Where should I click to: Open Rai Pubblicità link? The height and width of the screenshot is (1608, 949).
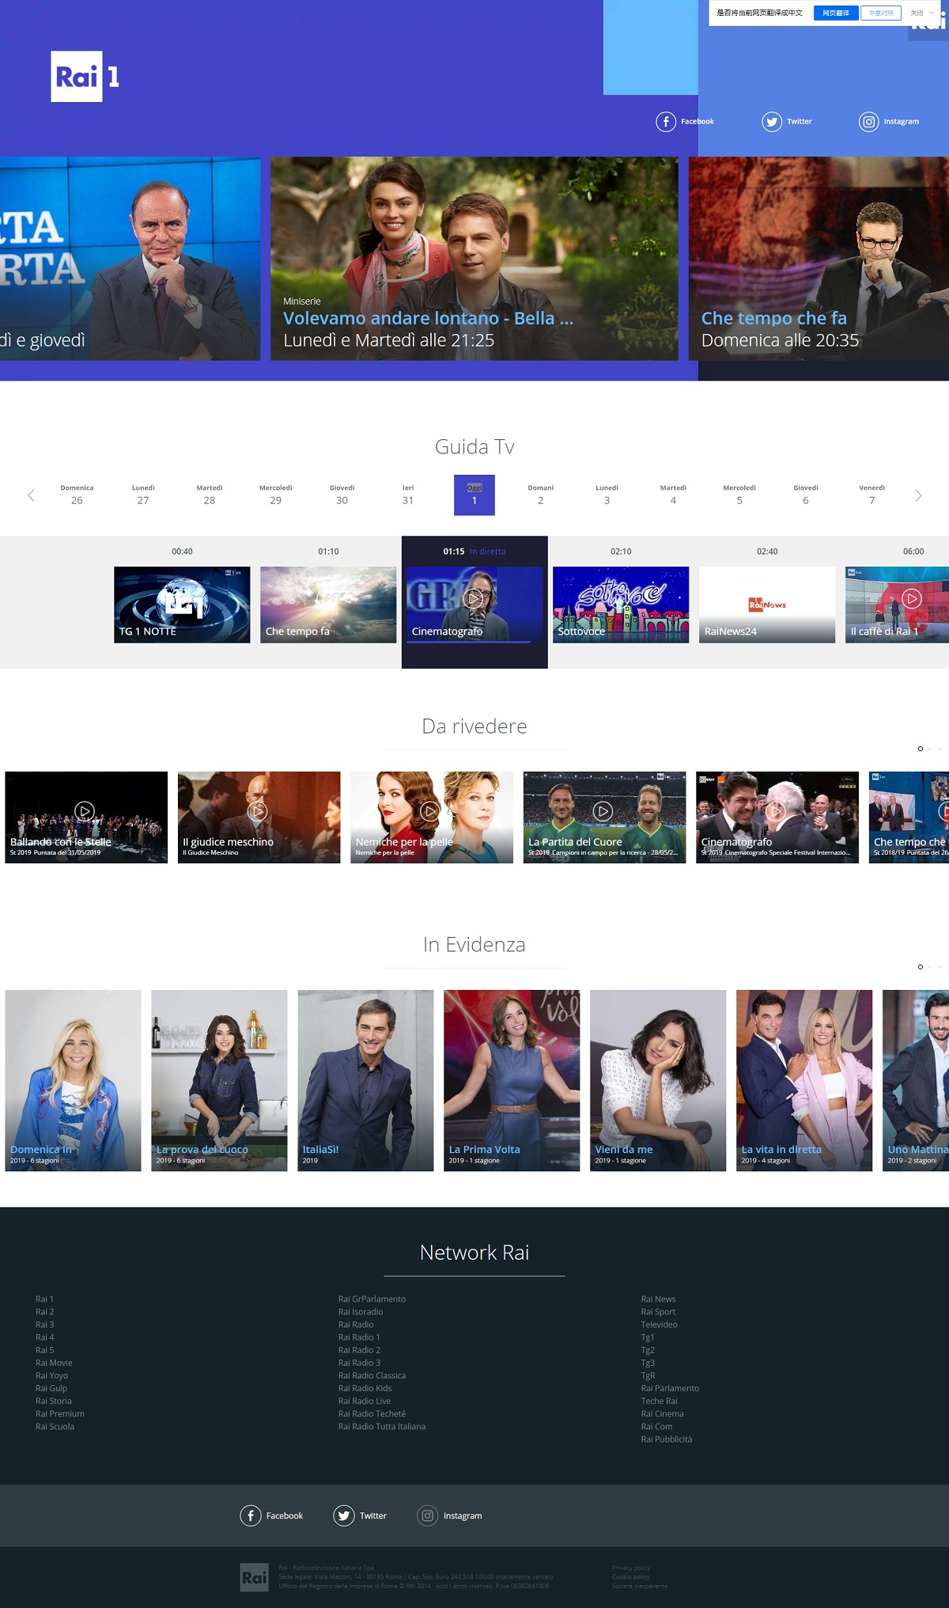point(667,1439)
